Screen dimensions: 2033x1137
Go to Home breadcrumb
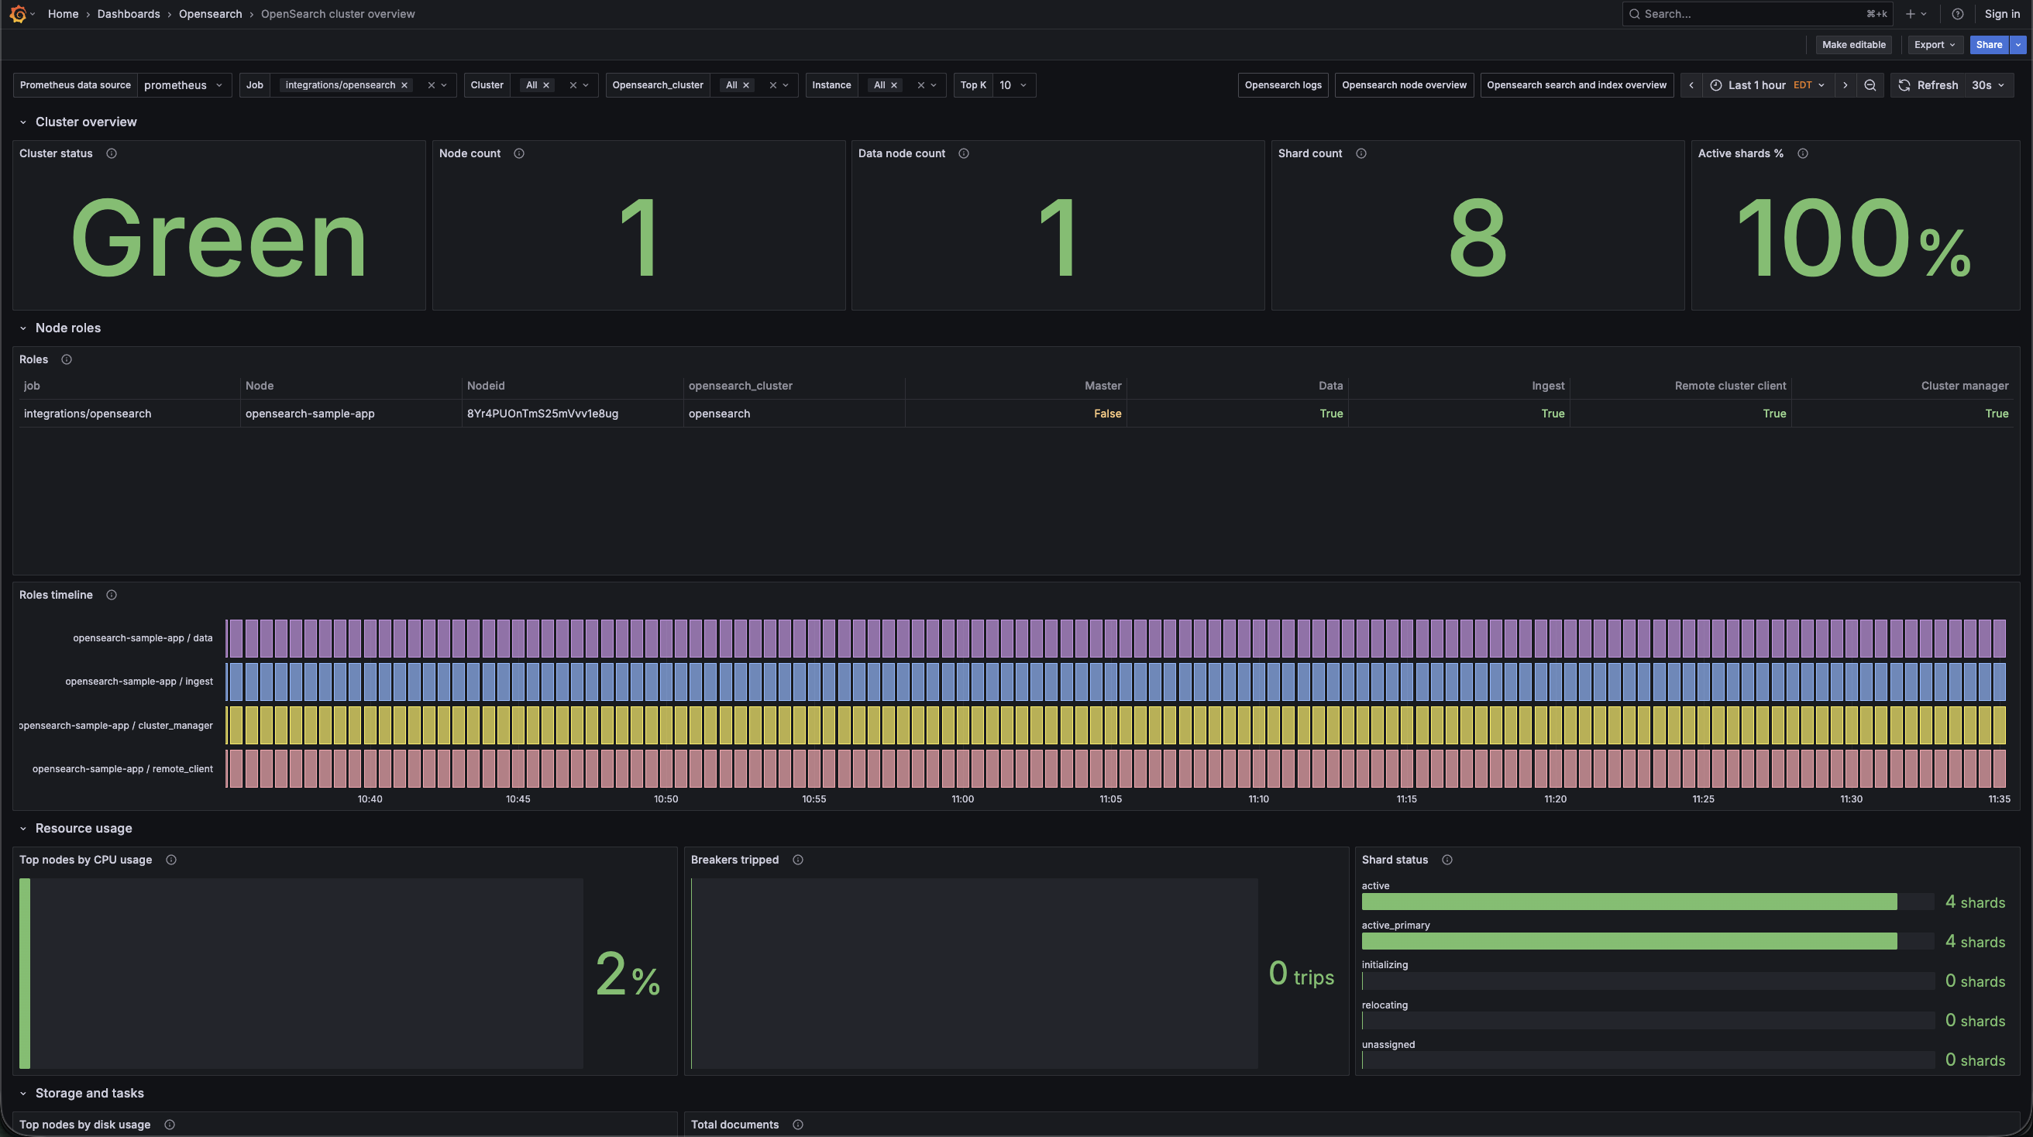pos(63,14)
